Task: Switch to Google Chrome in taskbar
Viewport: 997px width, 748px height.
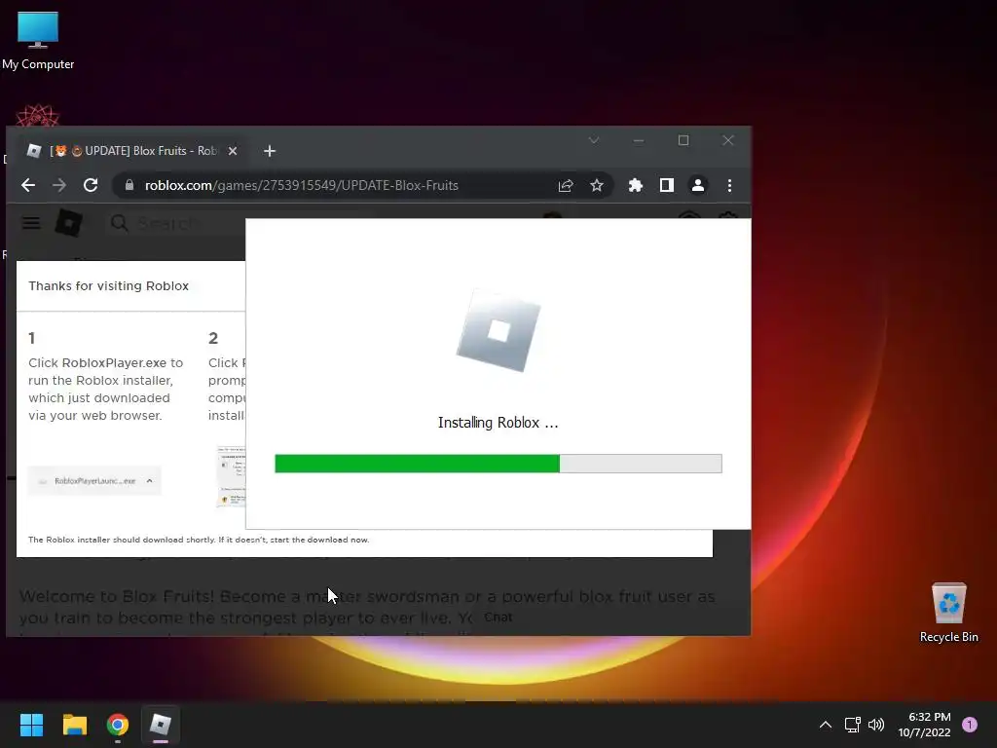Action: point(118,725)
